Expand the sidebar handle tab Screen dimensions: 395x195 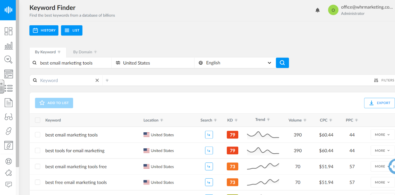tap(2, 87)
